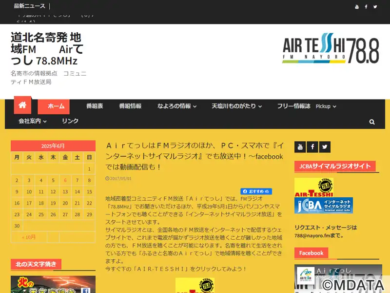Open Facebook icon in top black bar
Image resolution: width=390 pixels, height=293 pixels.
pos(366,7)
